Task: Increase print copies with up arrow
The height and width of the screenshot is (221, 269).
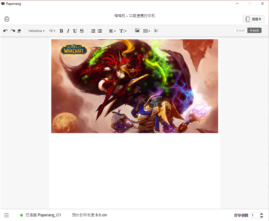Action: point(262,214)
